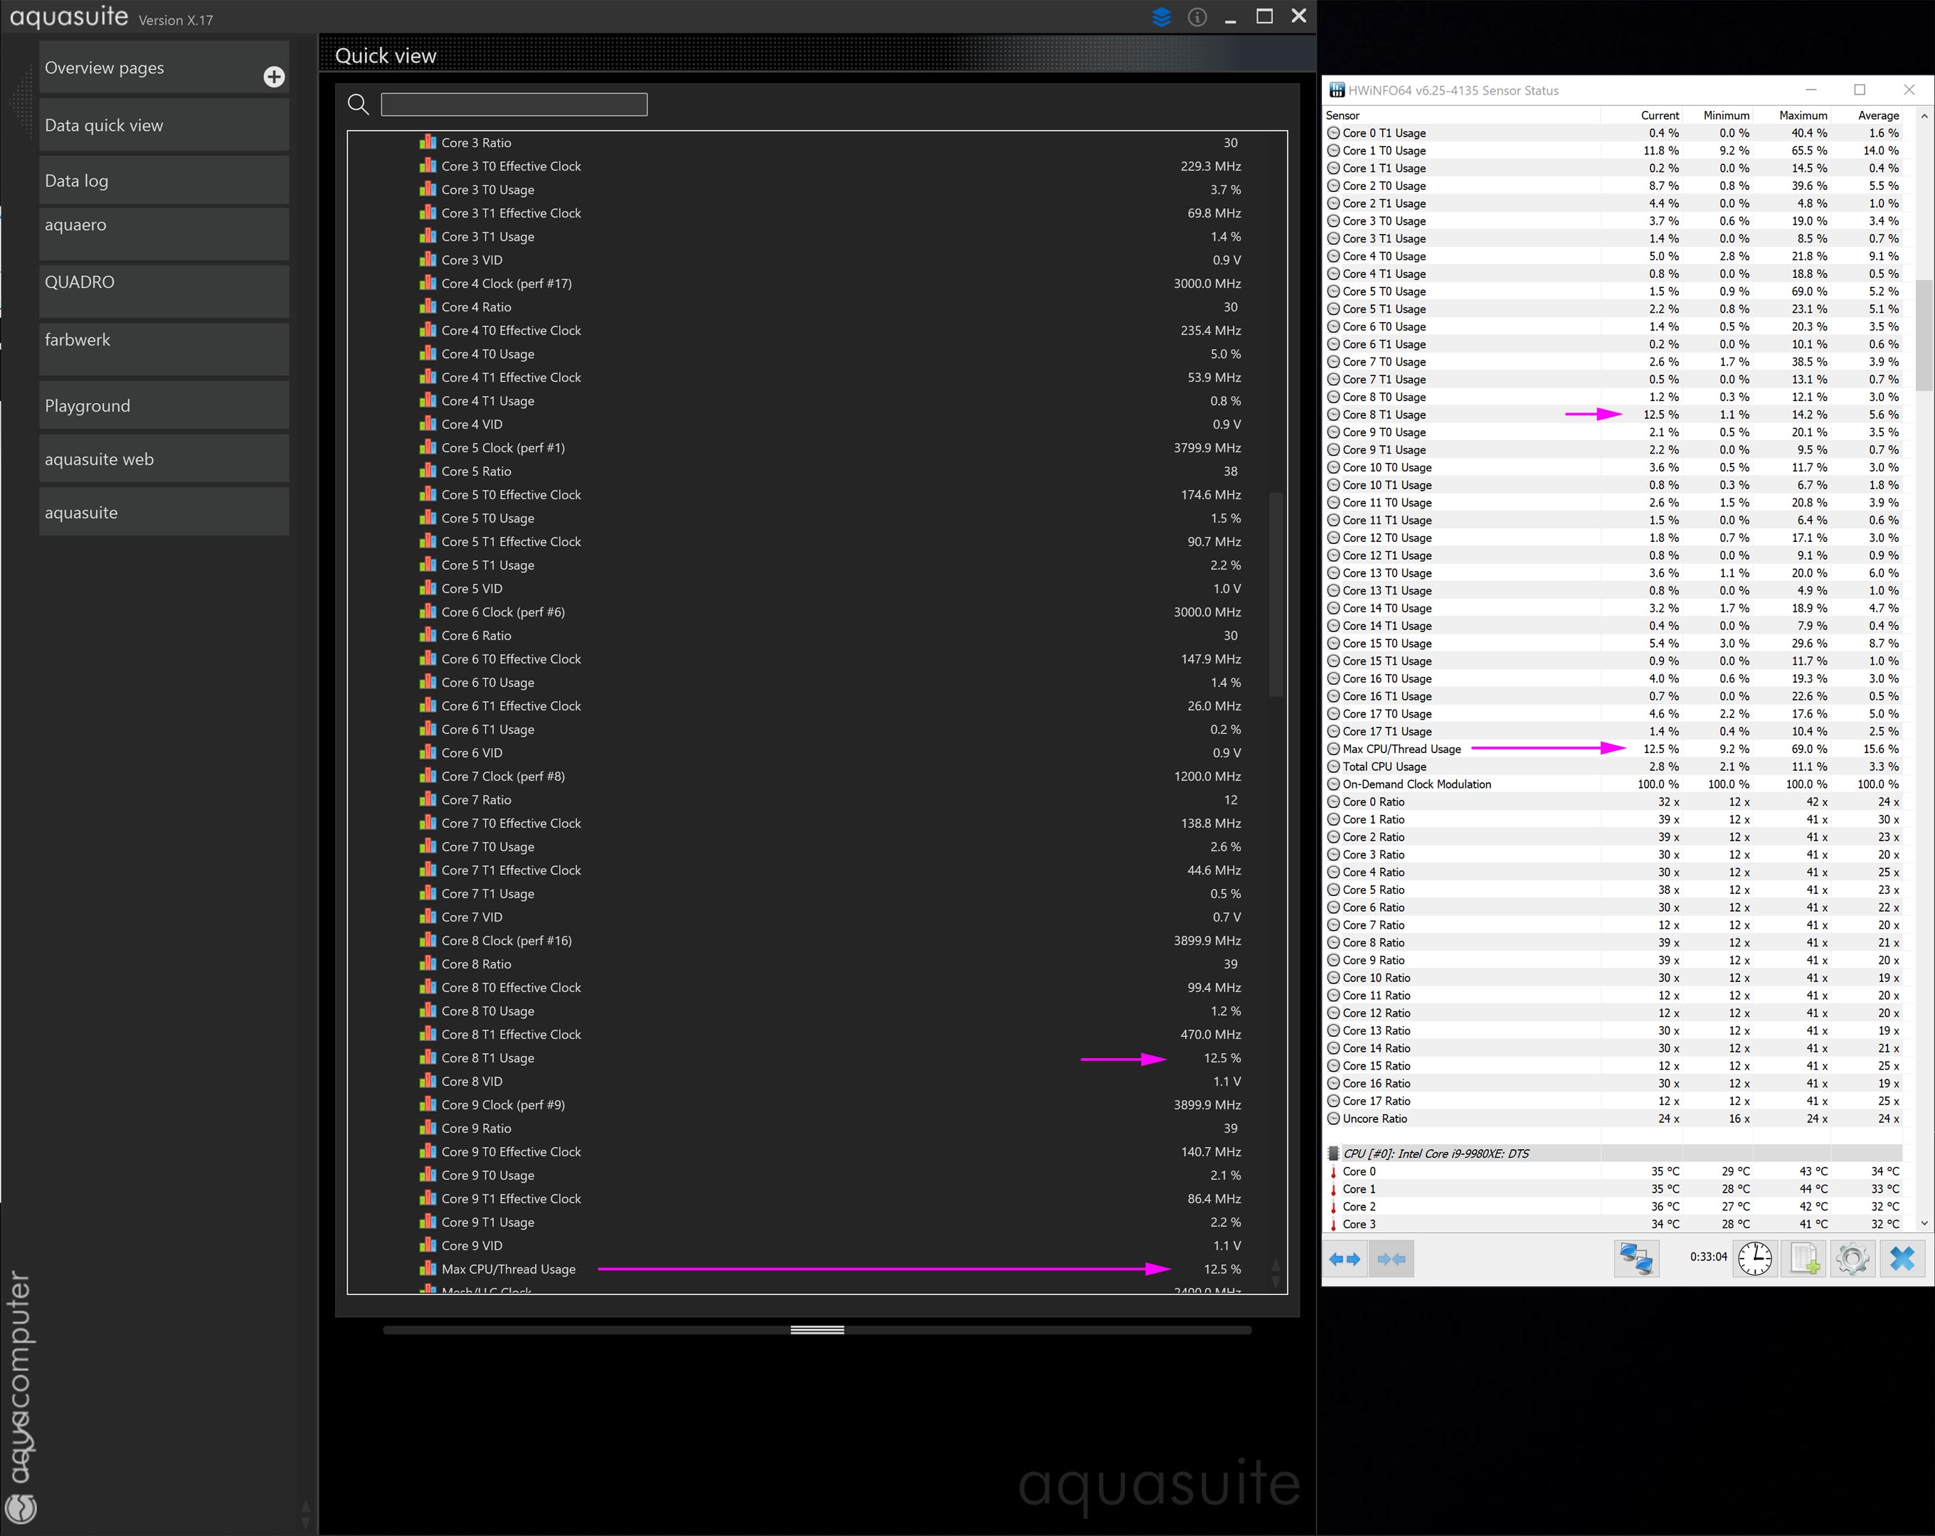
Task: Select the Core 8 T1 Usage row in Quick view
Action: [487, 1058]
